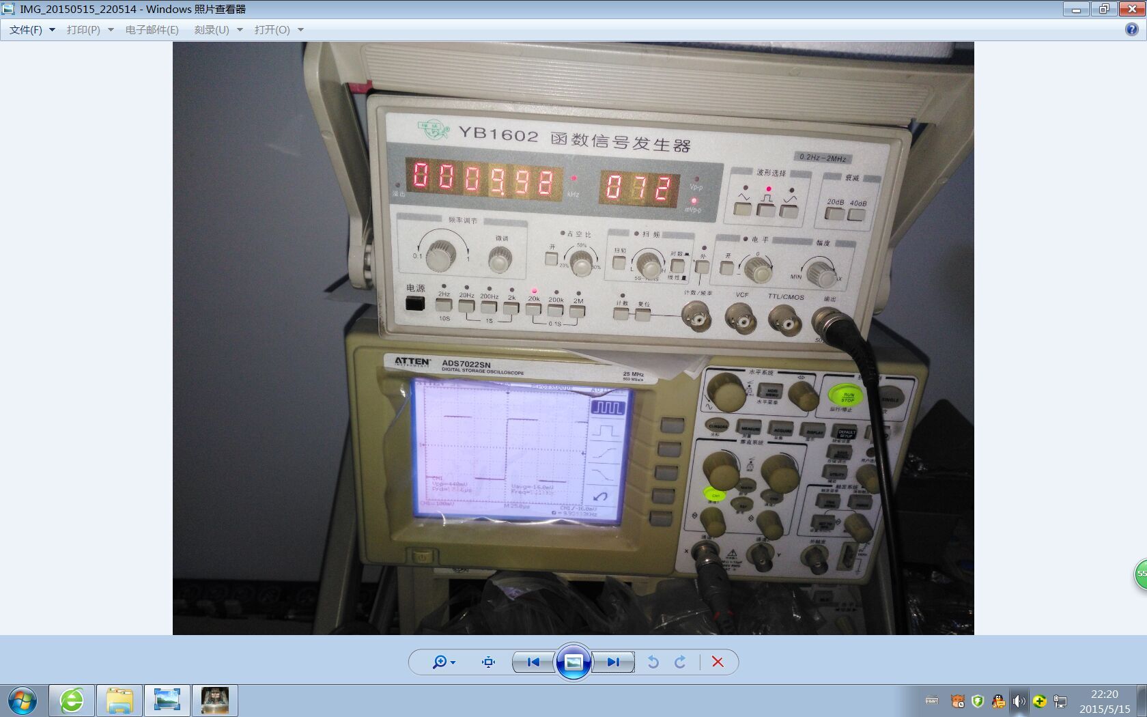
Task: Select the Photo Viewer taskbar button
Action: point(167,701)
